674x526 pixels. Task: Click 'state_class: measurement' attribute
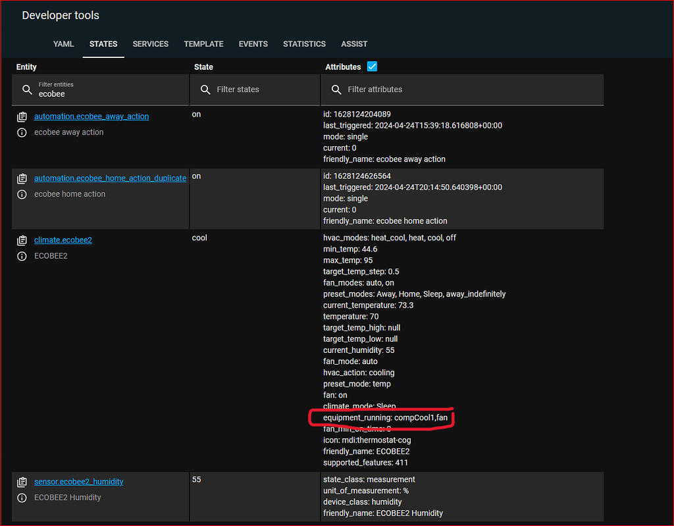click(369, 479)
